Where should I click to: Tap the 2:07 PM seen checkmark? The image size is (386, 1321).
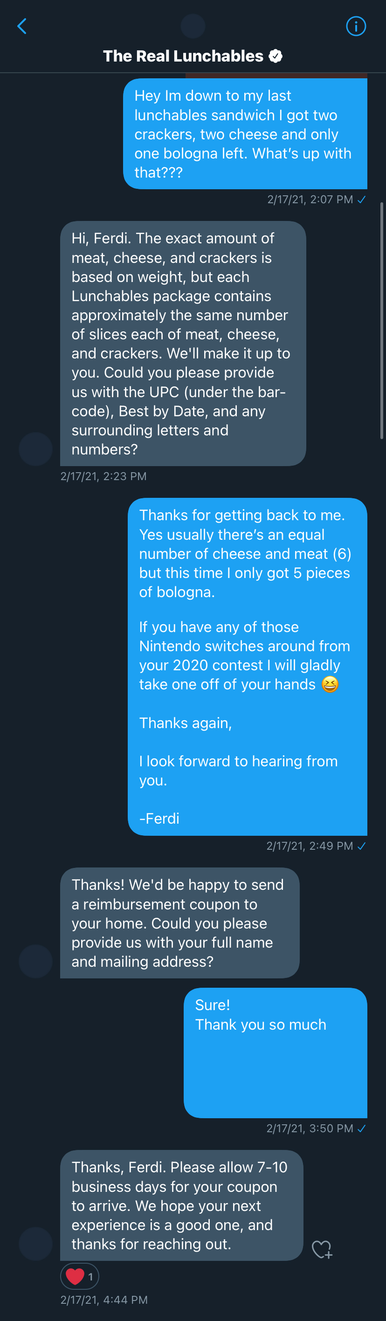tap(361, 200)
